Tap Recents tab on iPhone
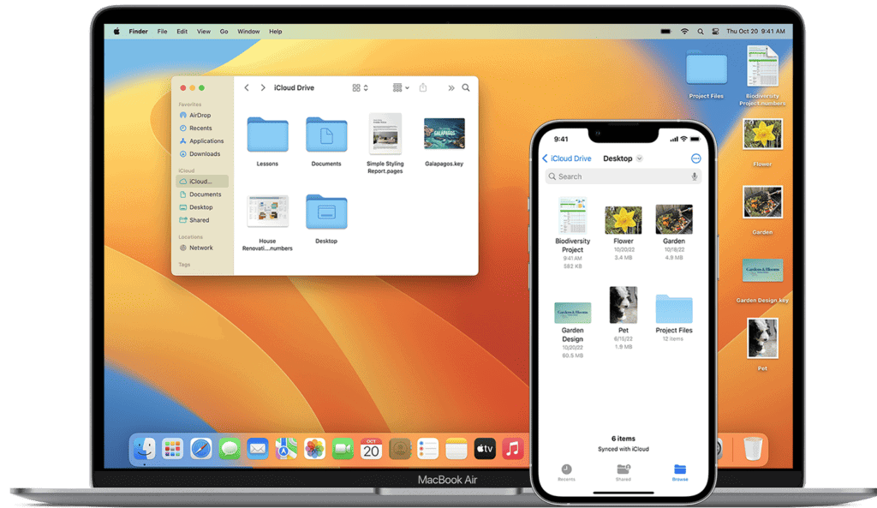Viewport: 877px width, 508px height. 566,472
